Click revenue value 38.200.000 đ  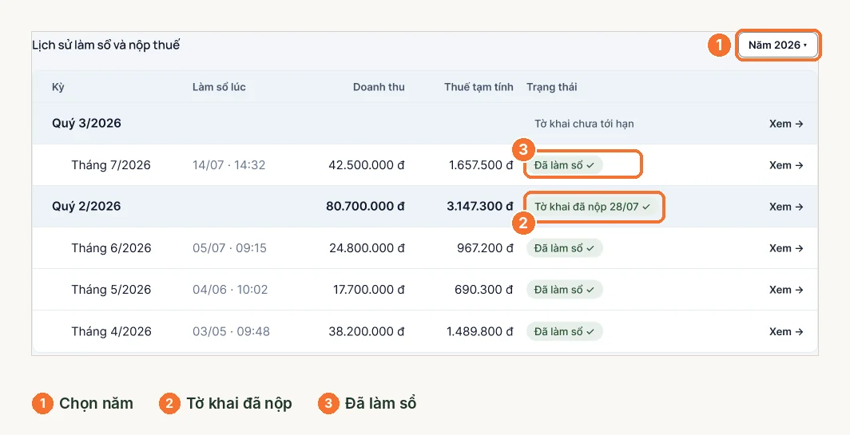[367, 331]
